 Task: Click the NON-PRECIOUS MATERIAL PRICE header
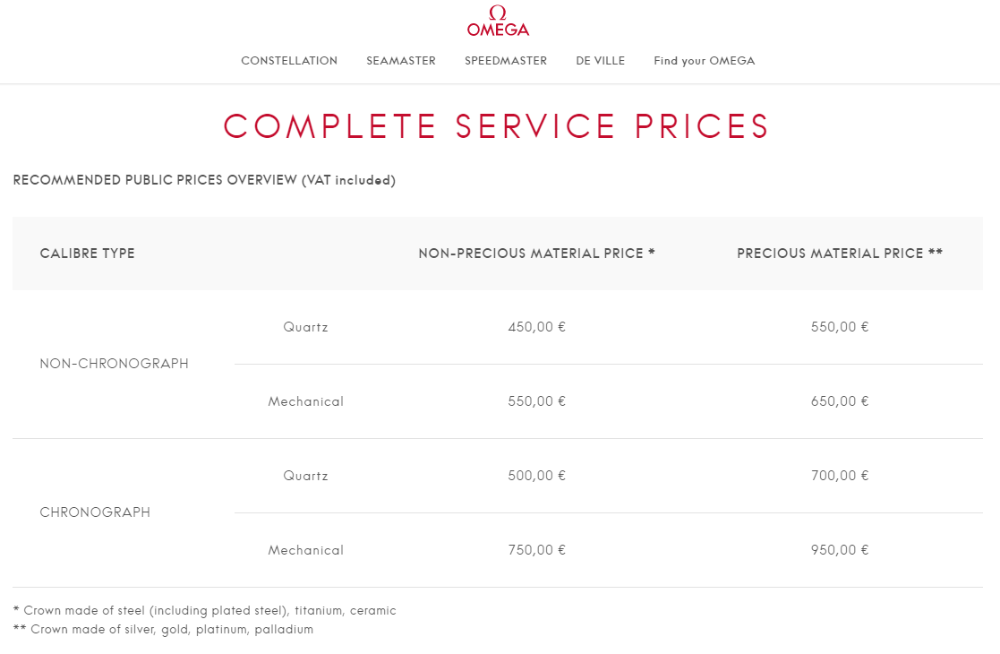tap(536, 254)
